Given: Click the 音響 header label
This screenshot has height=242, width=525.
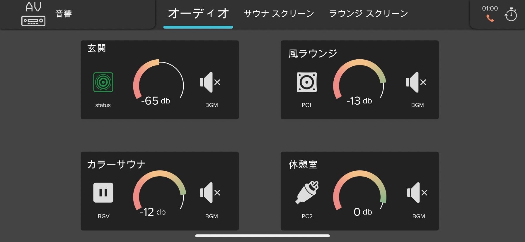Looking at the screenshot, I should [x=64, y=14].
